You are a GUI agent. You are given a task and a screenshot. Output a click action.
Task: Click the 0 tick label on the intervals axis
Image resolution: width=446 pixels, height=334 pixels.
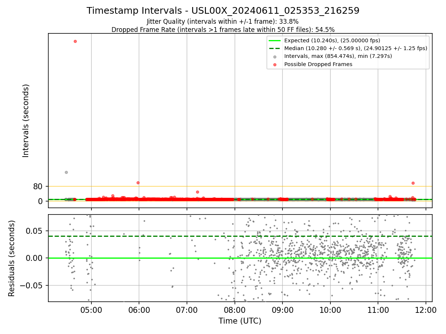(x=41, y=201)
